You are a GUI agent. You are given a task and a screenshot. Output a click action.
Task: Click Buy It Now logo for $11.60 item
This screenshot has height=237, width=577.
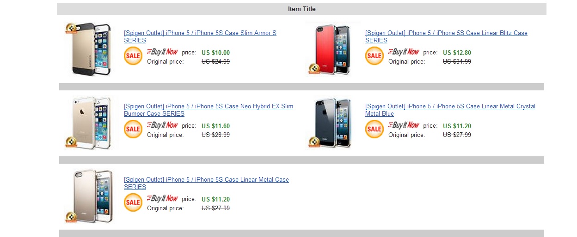[162, 125]
